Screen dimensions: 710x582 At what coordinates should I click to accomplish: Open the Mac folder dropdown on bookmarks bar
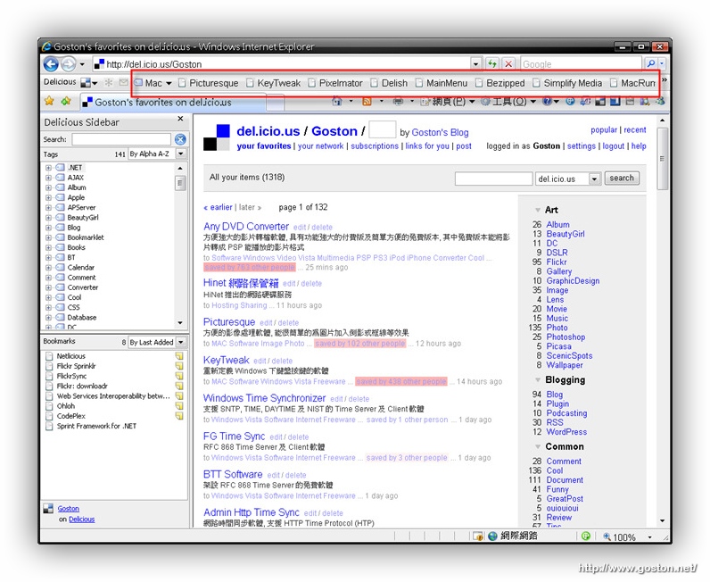click(x=169, y=83)
